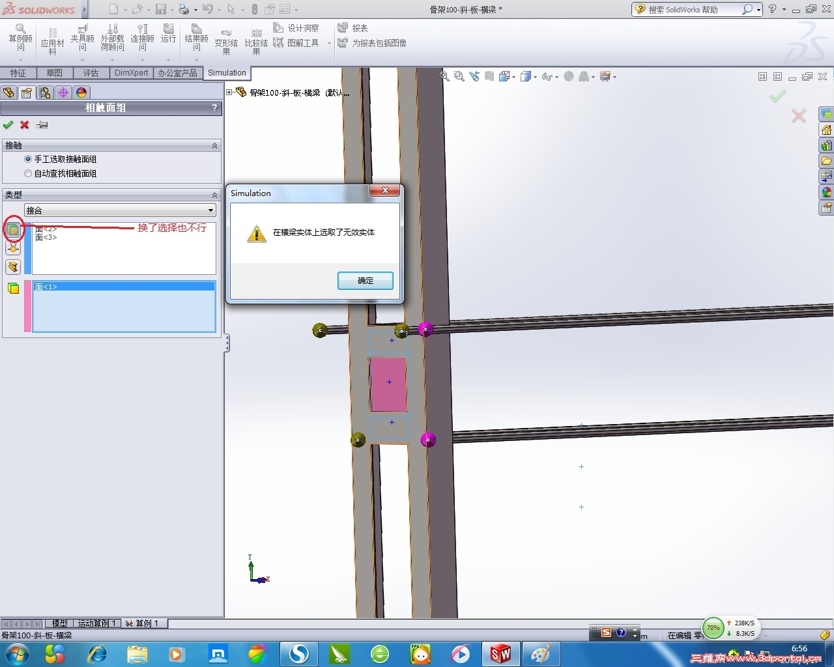Click the 变形结果 deformed result tool
This screenshot has width=834, height=667.
[x=226, y=42]
